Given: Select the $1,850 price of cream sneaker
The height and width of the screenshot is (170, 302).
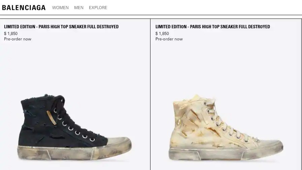Looking at the screenshot, I should tap(162, 34).
